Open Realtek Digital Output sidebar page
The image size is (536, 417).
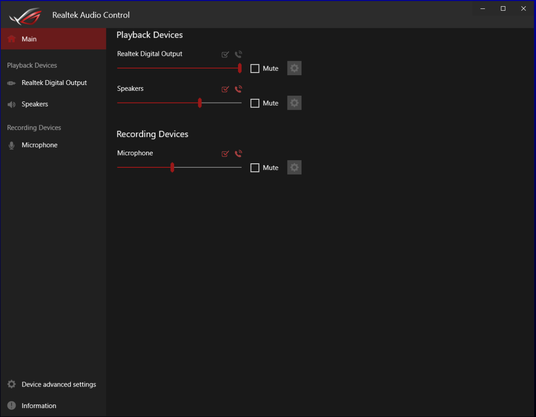coord(54,83)
